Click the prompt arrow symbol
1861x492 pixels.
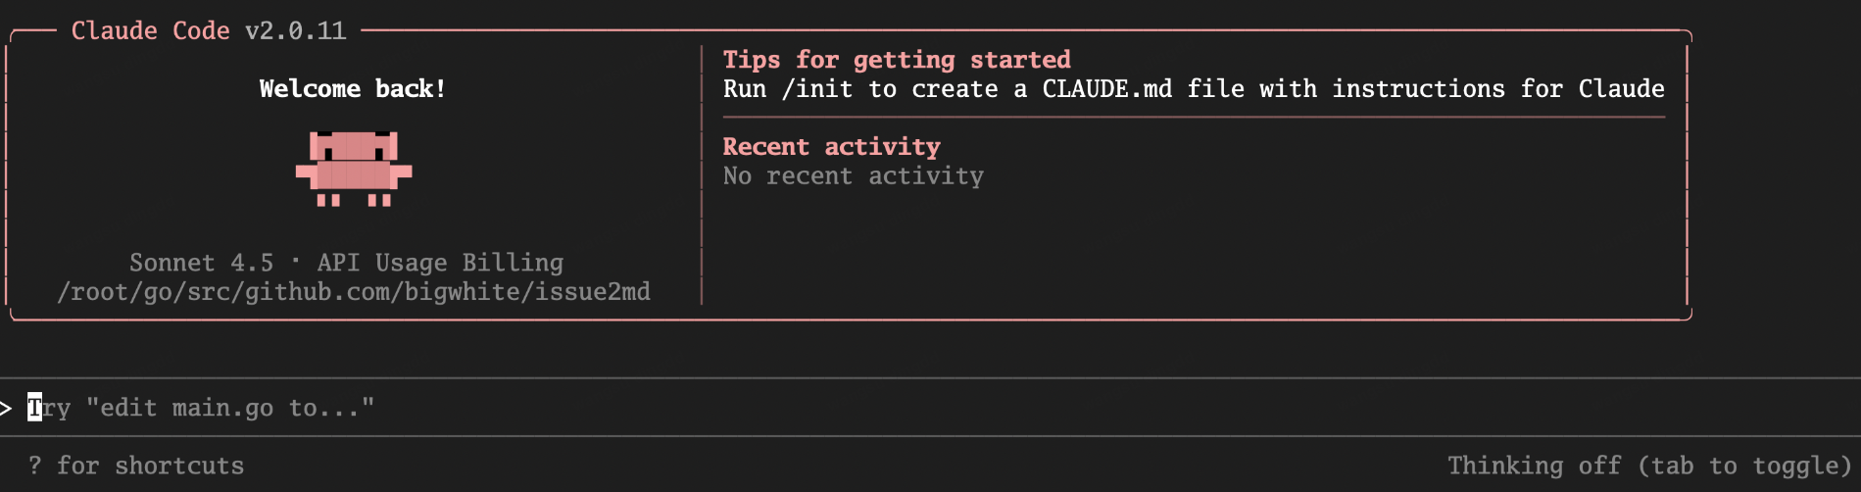click(6, 408)
